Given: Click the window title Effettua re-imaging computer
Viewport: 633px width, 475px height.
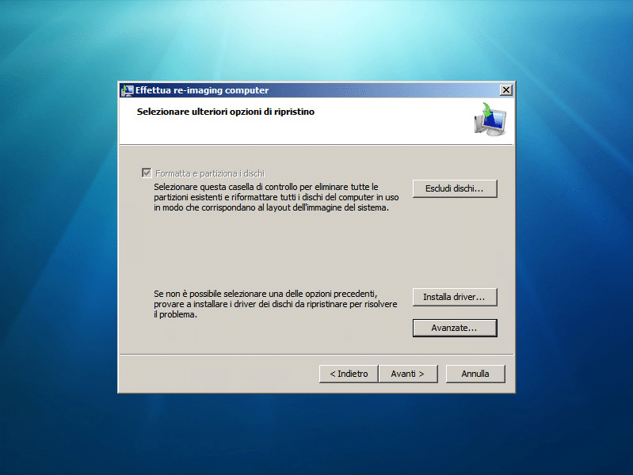Looking at the screenshot, I should pyautogui.click(x=202, y=90).
